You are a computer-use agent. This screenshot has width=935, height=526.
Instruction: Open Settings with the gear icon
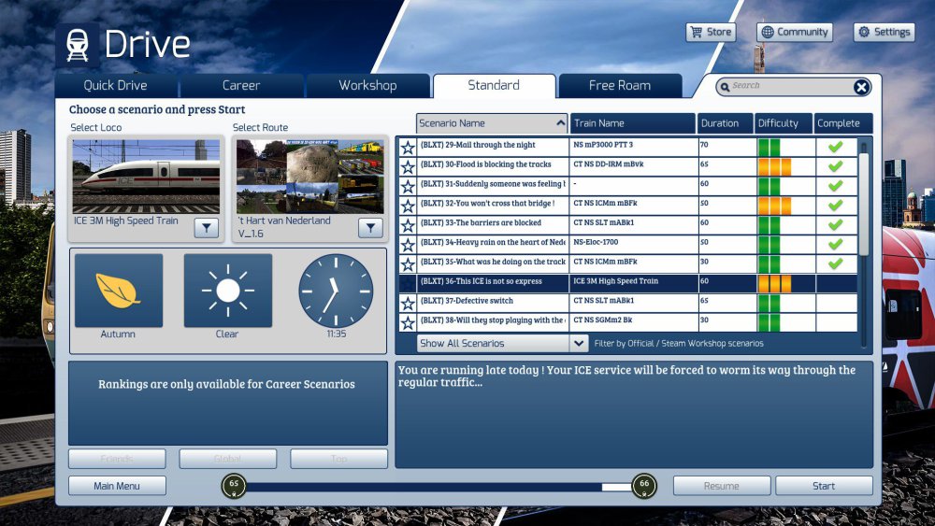pos(884,32)
